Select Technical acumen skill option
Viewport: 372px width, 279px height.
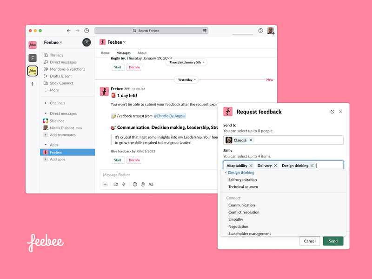point(243,187)
